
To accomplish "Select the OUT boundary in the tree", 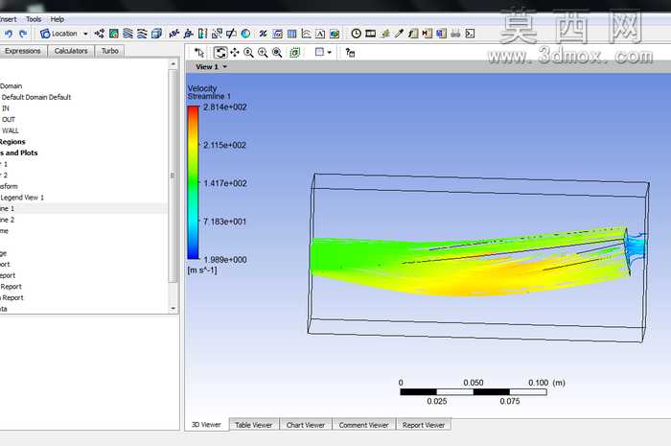I will [9, 120].
